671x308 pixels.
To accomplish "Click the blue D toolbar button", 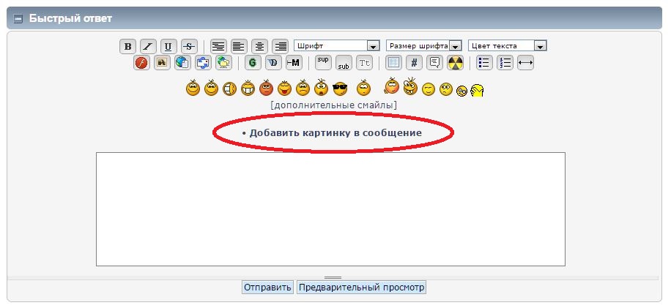I will pyautogui.click(x=273, y=63).
